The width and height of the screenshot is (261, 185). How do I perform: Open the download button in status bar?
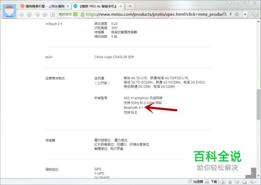[x=211, y=182]
